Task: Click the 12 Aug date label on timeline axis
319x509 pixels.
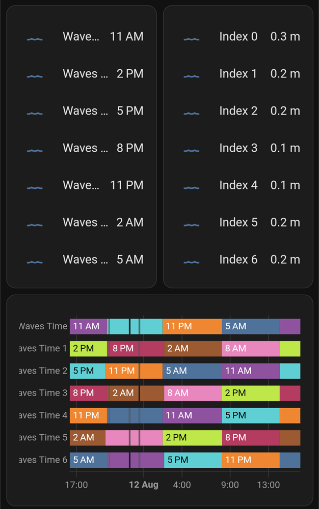Action: [x=143, y=485]
